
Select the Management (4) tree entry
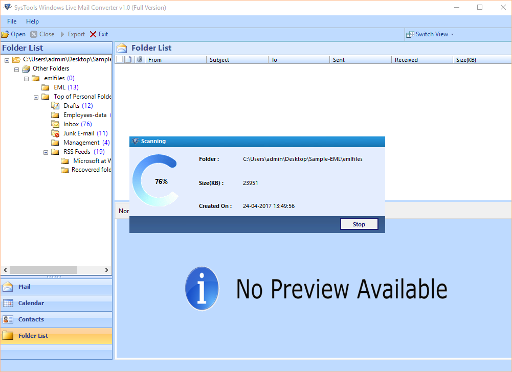click(x=86, y=143)
